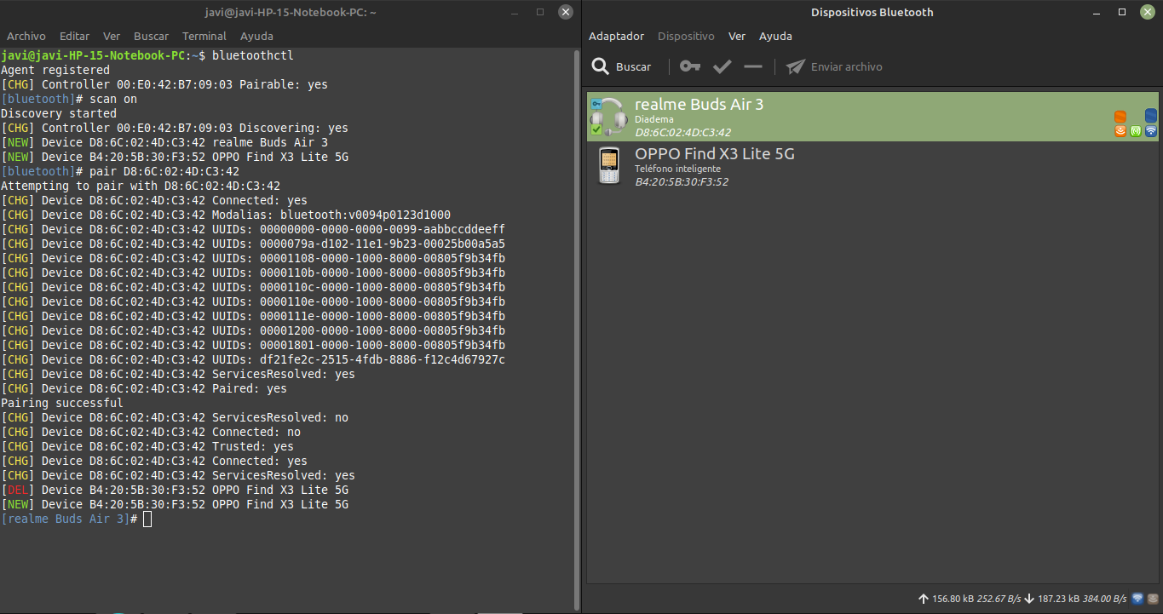Select the OPPO Find X3 Lite 5G device row
The height and width of the screenshot is (614, 1163).
point(873,165)
